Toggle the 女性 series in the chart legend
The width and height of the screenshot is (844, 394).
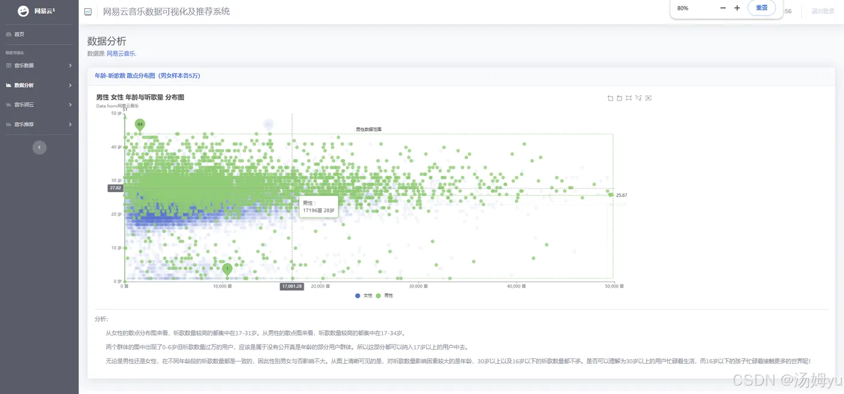click(363, 296)
